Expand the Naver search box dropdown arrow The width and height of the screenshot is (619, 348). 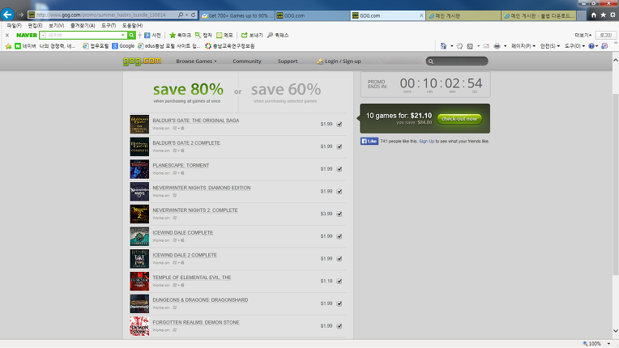pyautogui.click(x=123, y=35)
